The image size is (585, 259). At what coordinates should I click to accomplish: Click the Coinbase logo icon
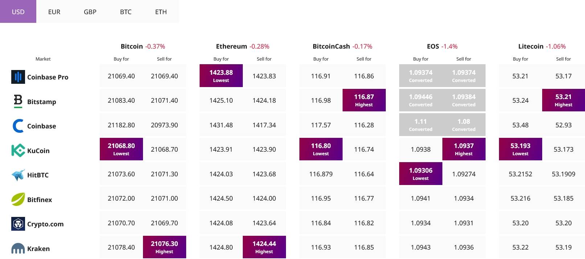18,126
